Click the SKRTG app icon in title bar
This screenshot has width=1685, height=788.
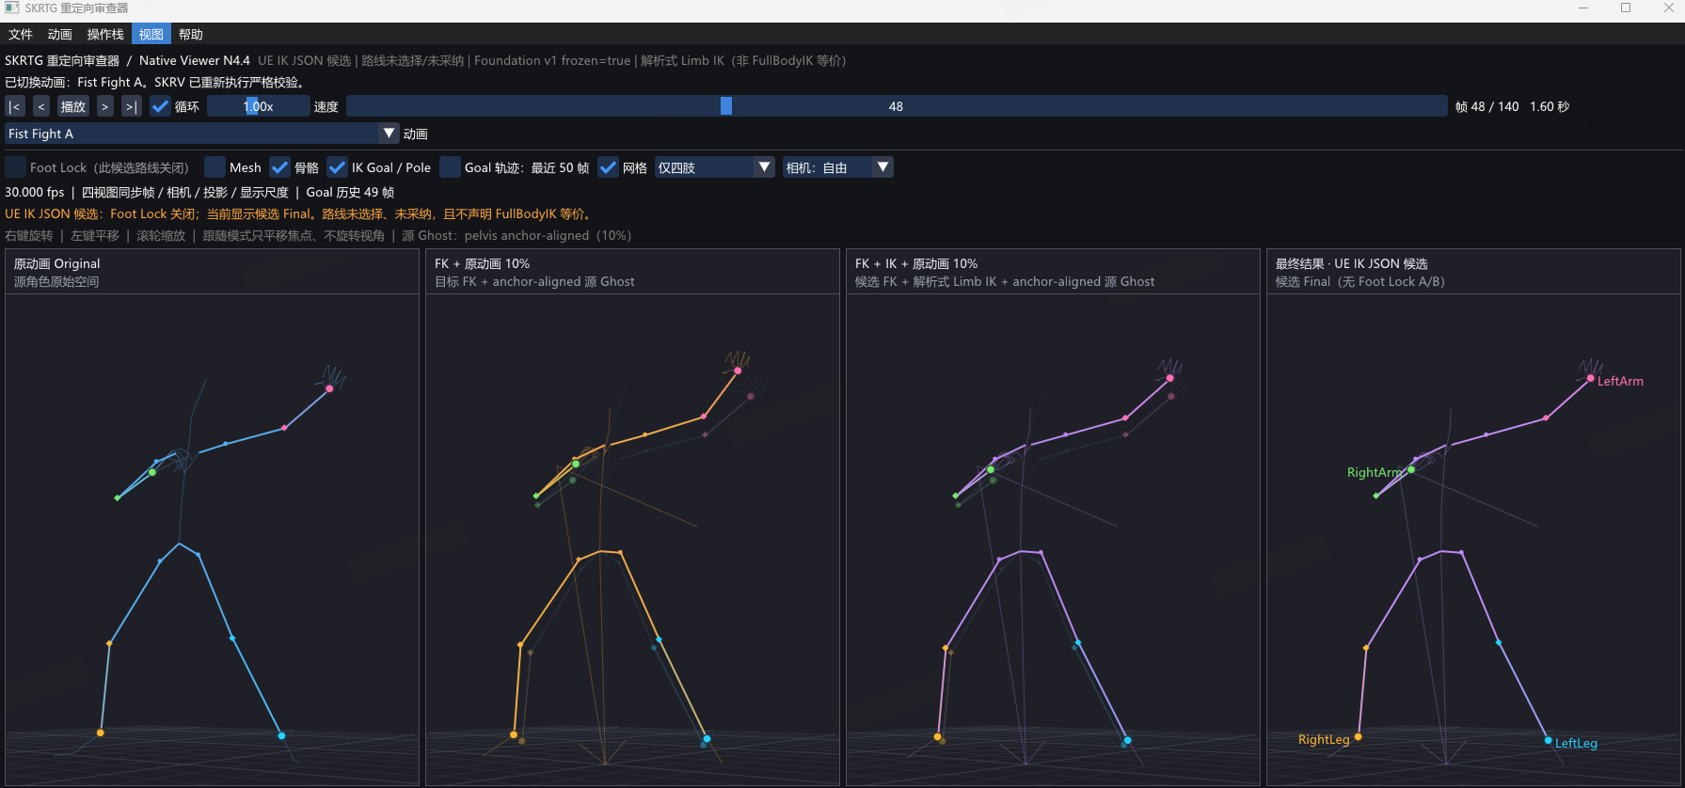tap(11, 8)
